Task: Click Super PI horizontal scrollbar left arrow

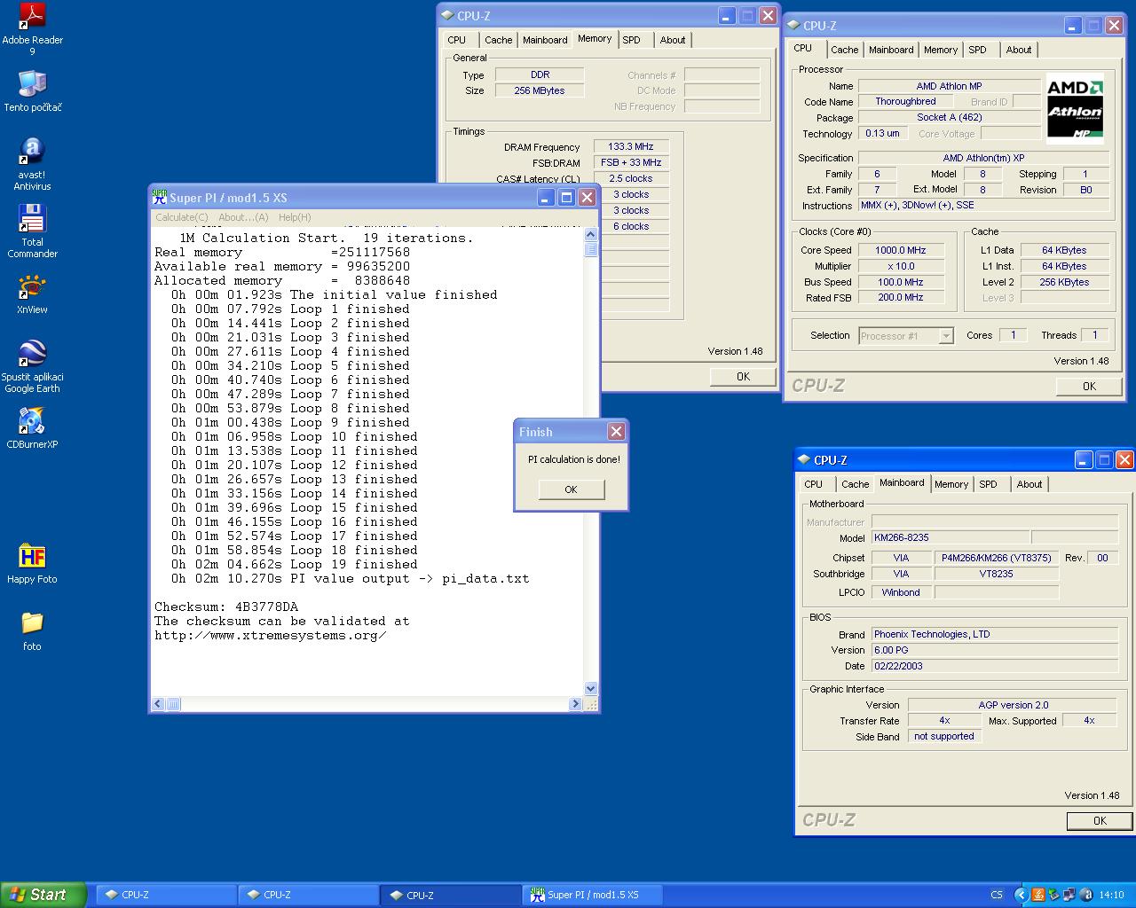Action: [x=158, y=704]
